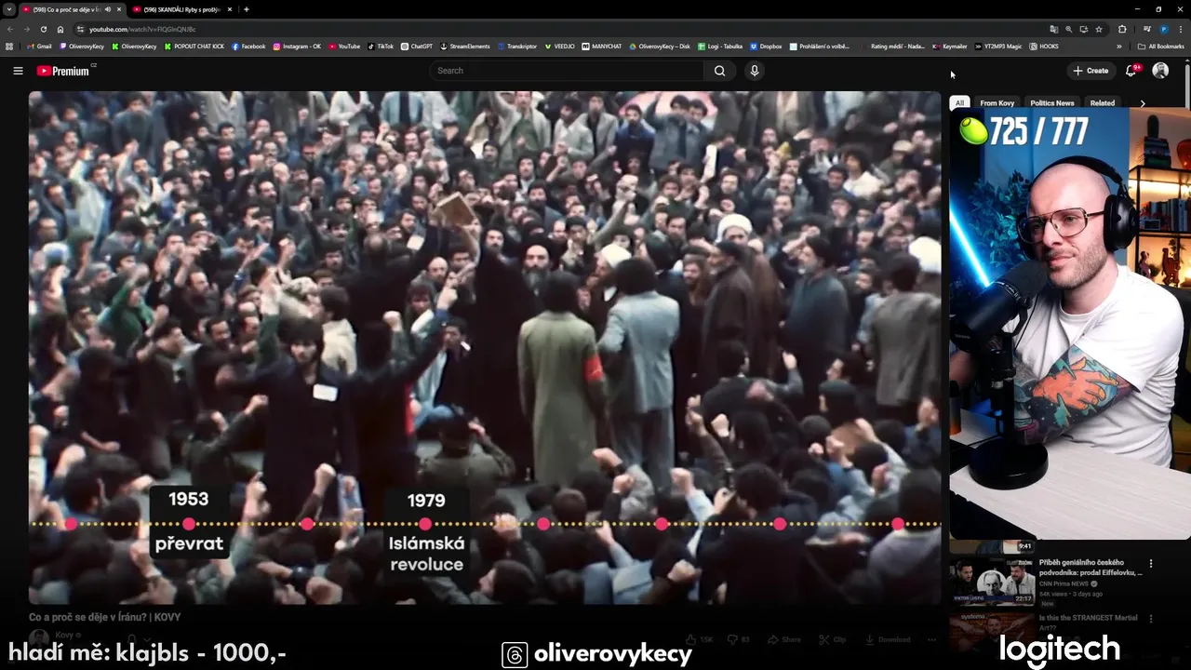Select the All filter chip

point(959,103)
